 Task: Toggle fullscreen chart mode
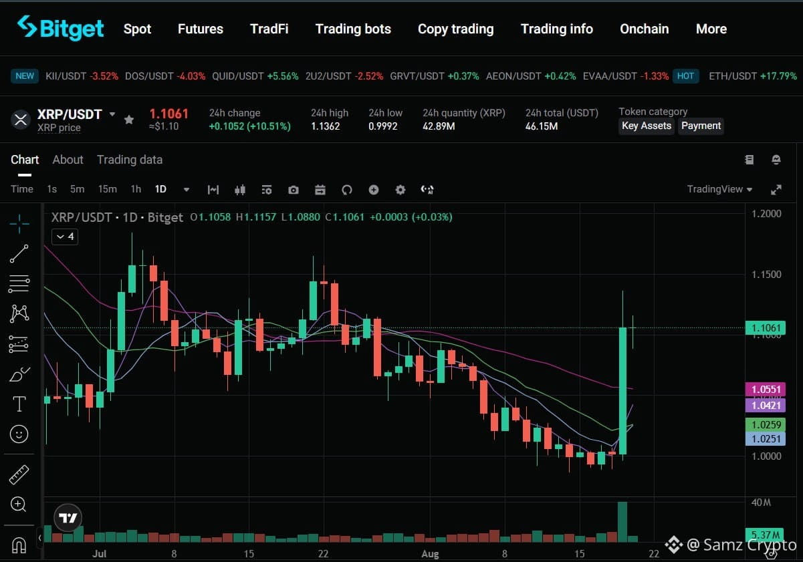776,190
